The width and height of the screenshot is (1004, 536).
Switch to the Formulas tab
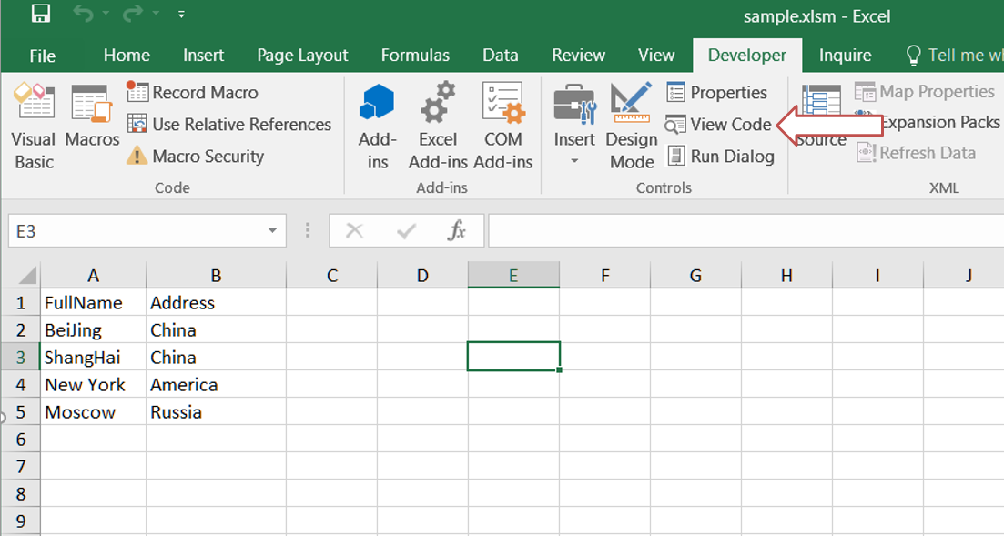click(415, 56)
